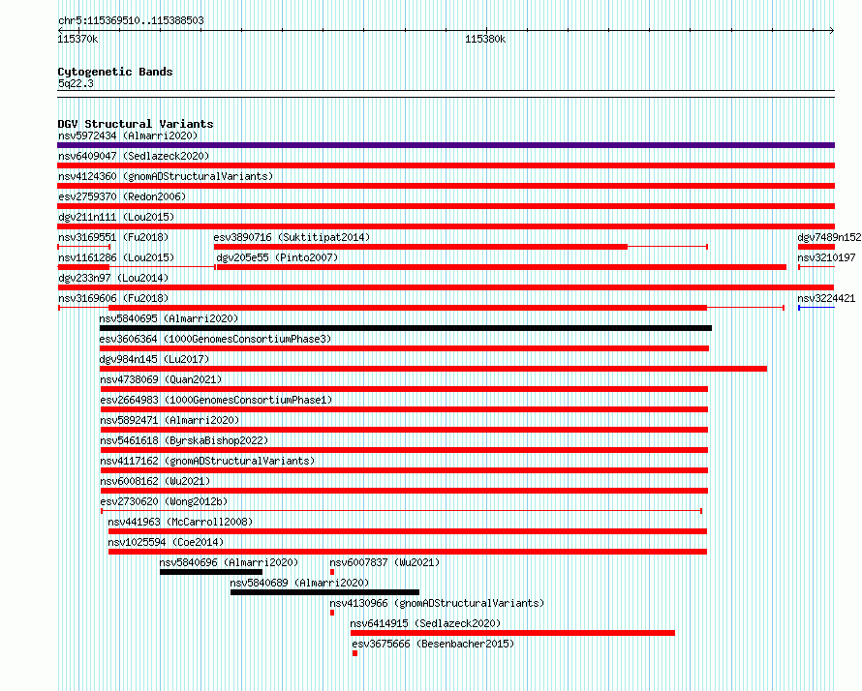Select the black nsv5840696 variant bar
This screenshot has height=691, width=862.
pos(211,572)
